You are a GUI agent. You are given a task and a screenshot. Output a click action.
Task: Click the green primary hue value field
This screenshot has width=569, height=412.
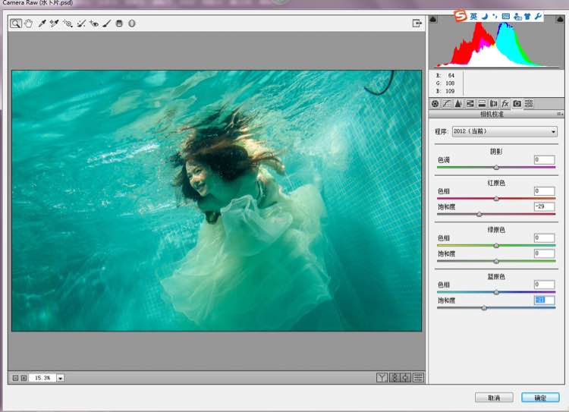pyautogui.click(x=544, y=237)
